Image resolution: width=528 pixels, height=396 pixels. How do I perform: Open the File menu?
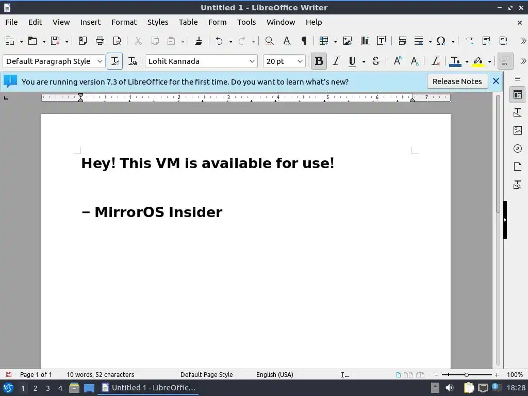click(11, 22)
